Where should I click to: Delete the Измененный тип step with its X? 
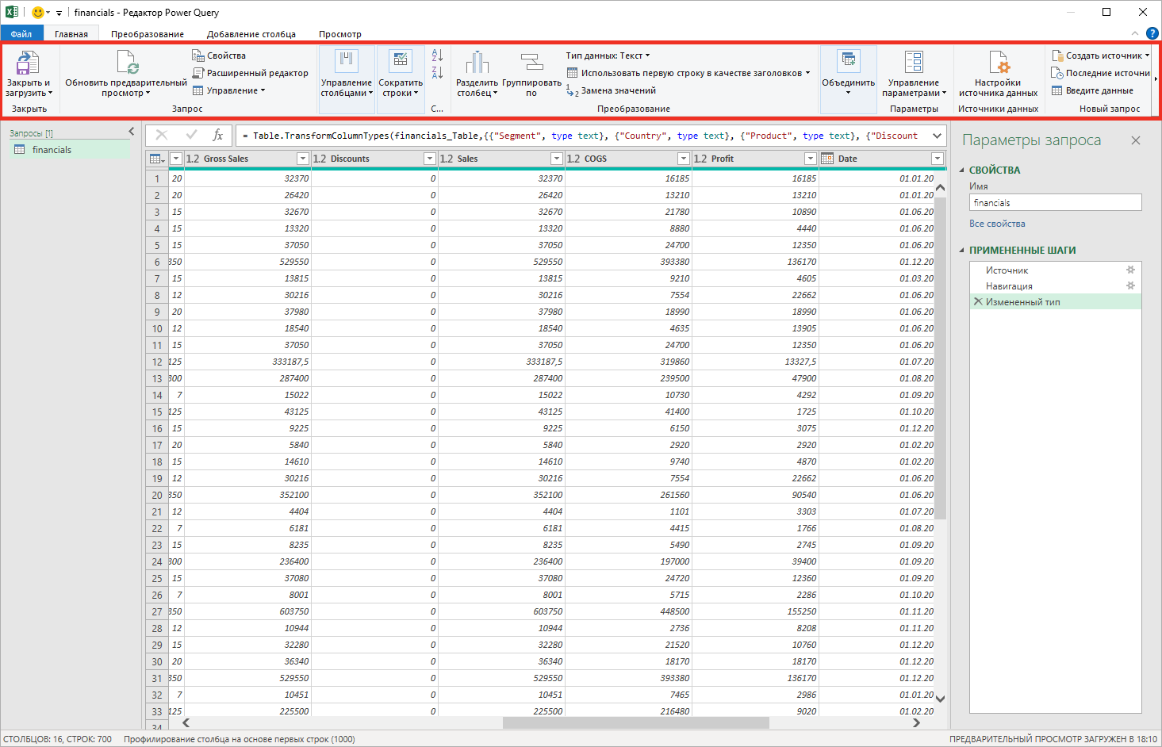978,302
